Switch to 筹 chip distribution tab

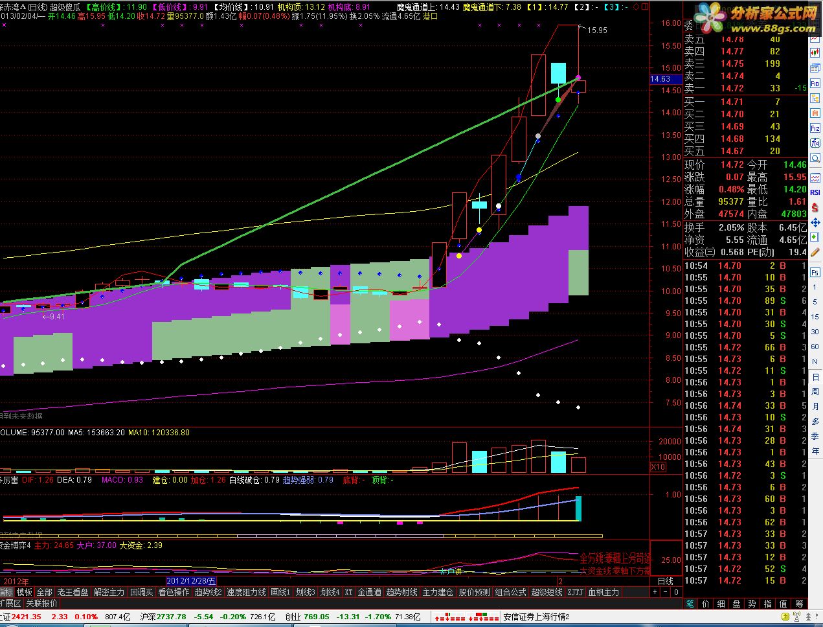click(799, 604)
